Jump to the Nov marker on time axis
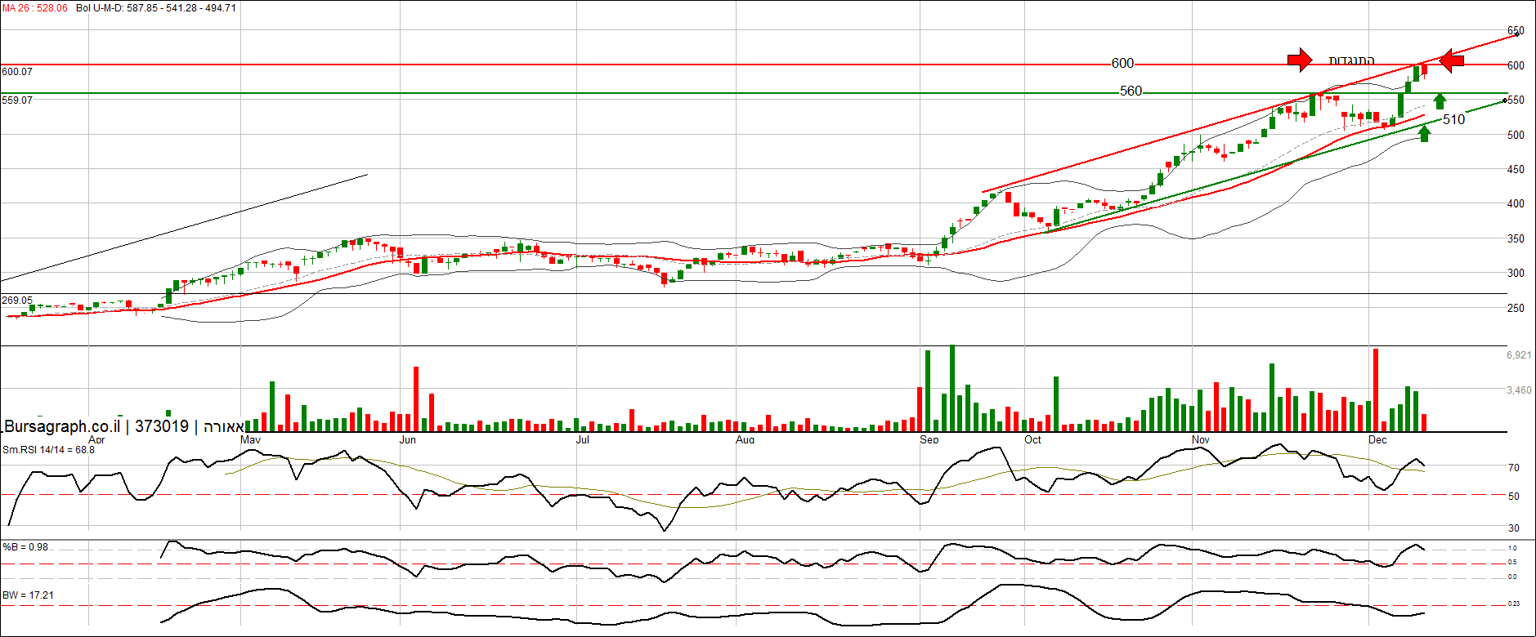This screenshot has height=637, width=1536. (1200, 440)
